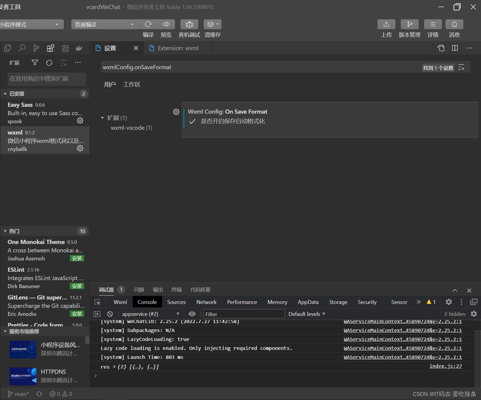The image size is (481, 400).
Task: Install One Monokai Theme extension
Action: coord(77,258)
